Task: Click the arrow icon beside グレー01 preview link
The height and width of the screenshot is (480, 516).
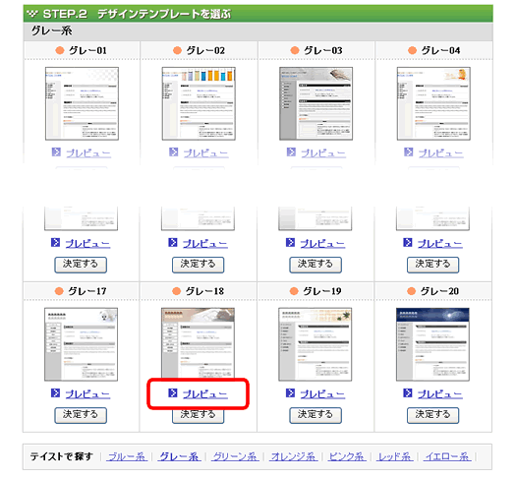Action: tap(56, 151)
